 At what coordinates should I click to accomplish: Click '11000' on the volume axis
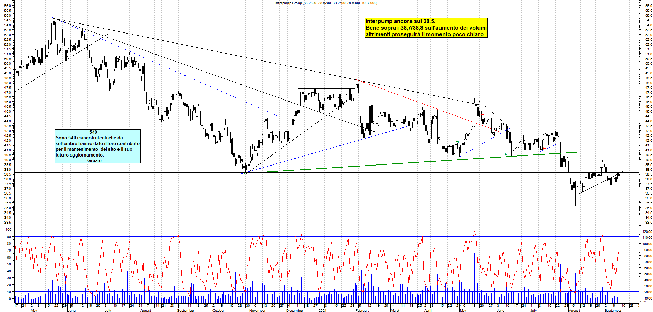pos(647,238)
